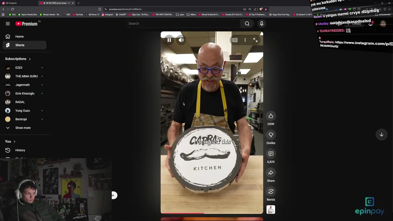Switch to the Instagram browser tab
This screenshot has width=393, height=221.
(x=19, y=3)
